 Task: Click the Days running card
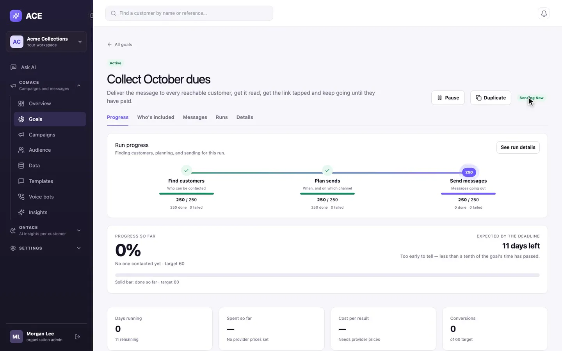(160, 329)
